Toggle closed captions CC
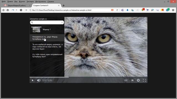Viewport: 177px width, 99px height. click(126, 80)
